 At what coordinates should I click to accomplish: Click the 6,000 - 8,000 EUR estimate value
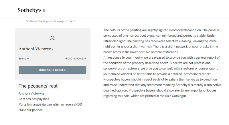pyautogui.click(x=76, y=59)
